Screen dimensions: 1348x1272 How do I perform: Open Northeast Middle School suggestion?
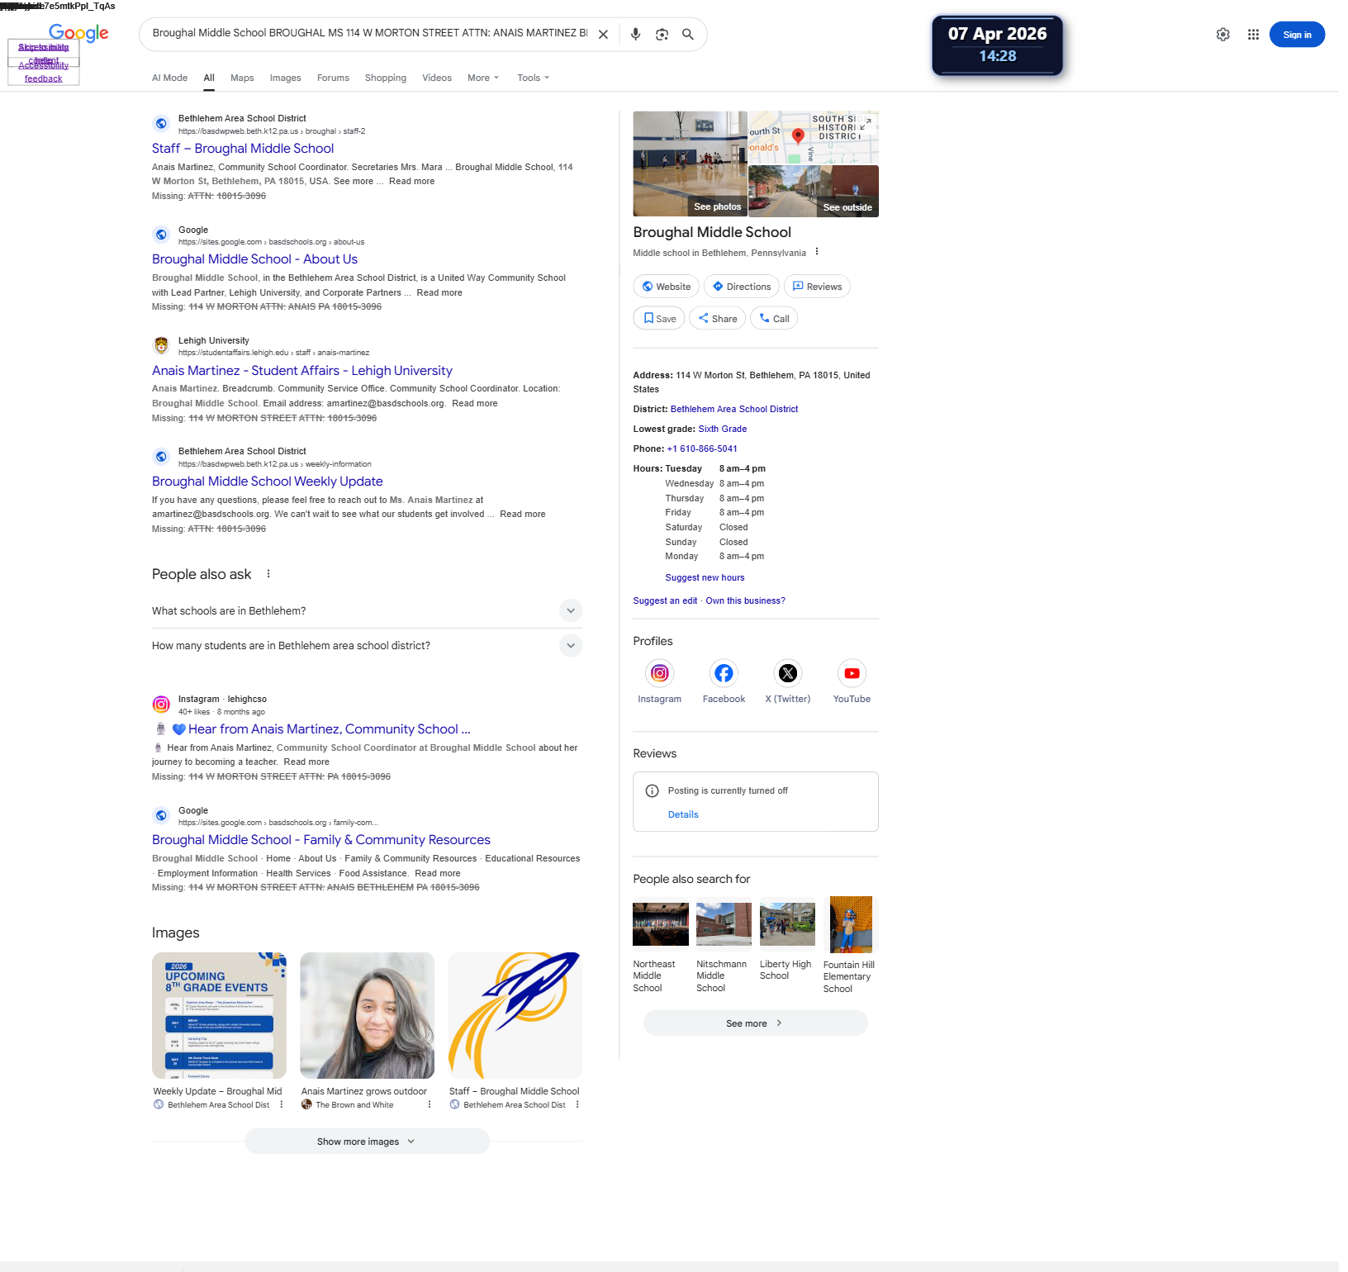pyautogui.click(x=660, y=945)
